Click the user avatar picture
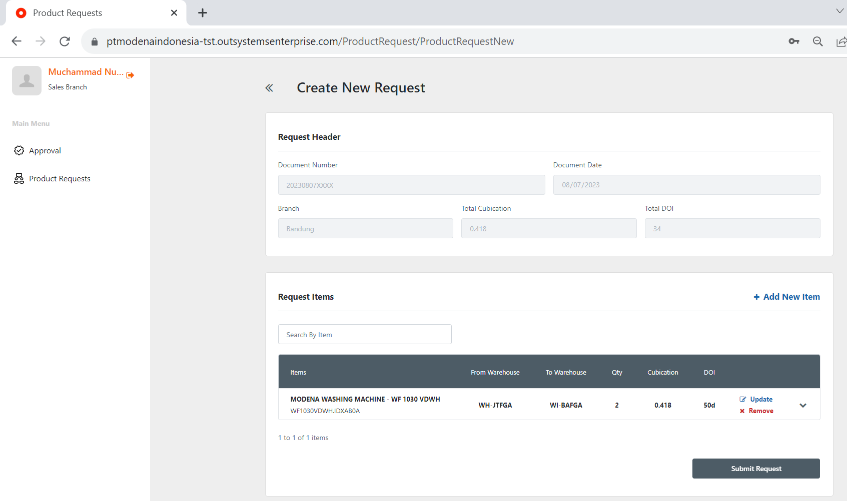Image resolution: width=847 pixels, height=501 pixels. 27,80
